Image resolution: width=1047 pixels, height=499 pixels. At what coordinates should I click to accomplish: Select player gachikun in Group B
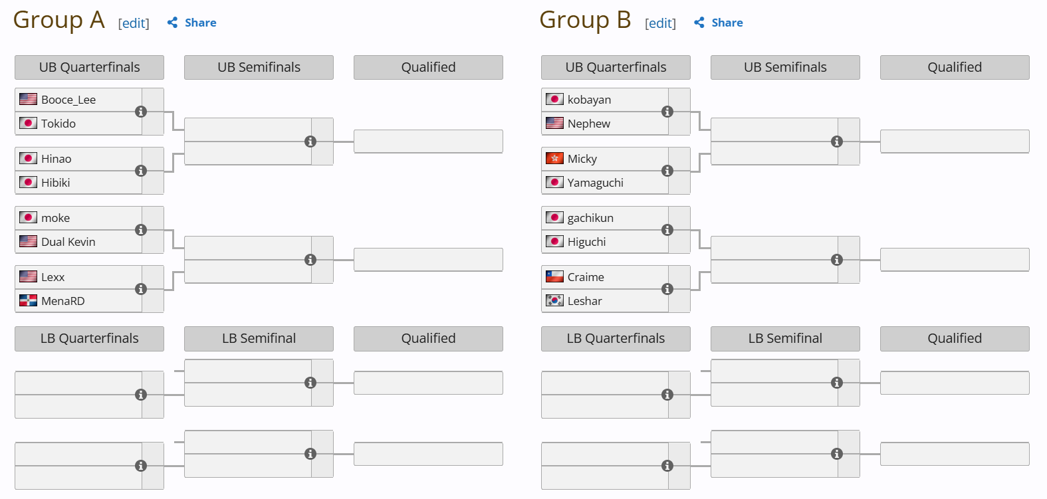click(x=590, y=218)
